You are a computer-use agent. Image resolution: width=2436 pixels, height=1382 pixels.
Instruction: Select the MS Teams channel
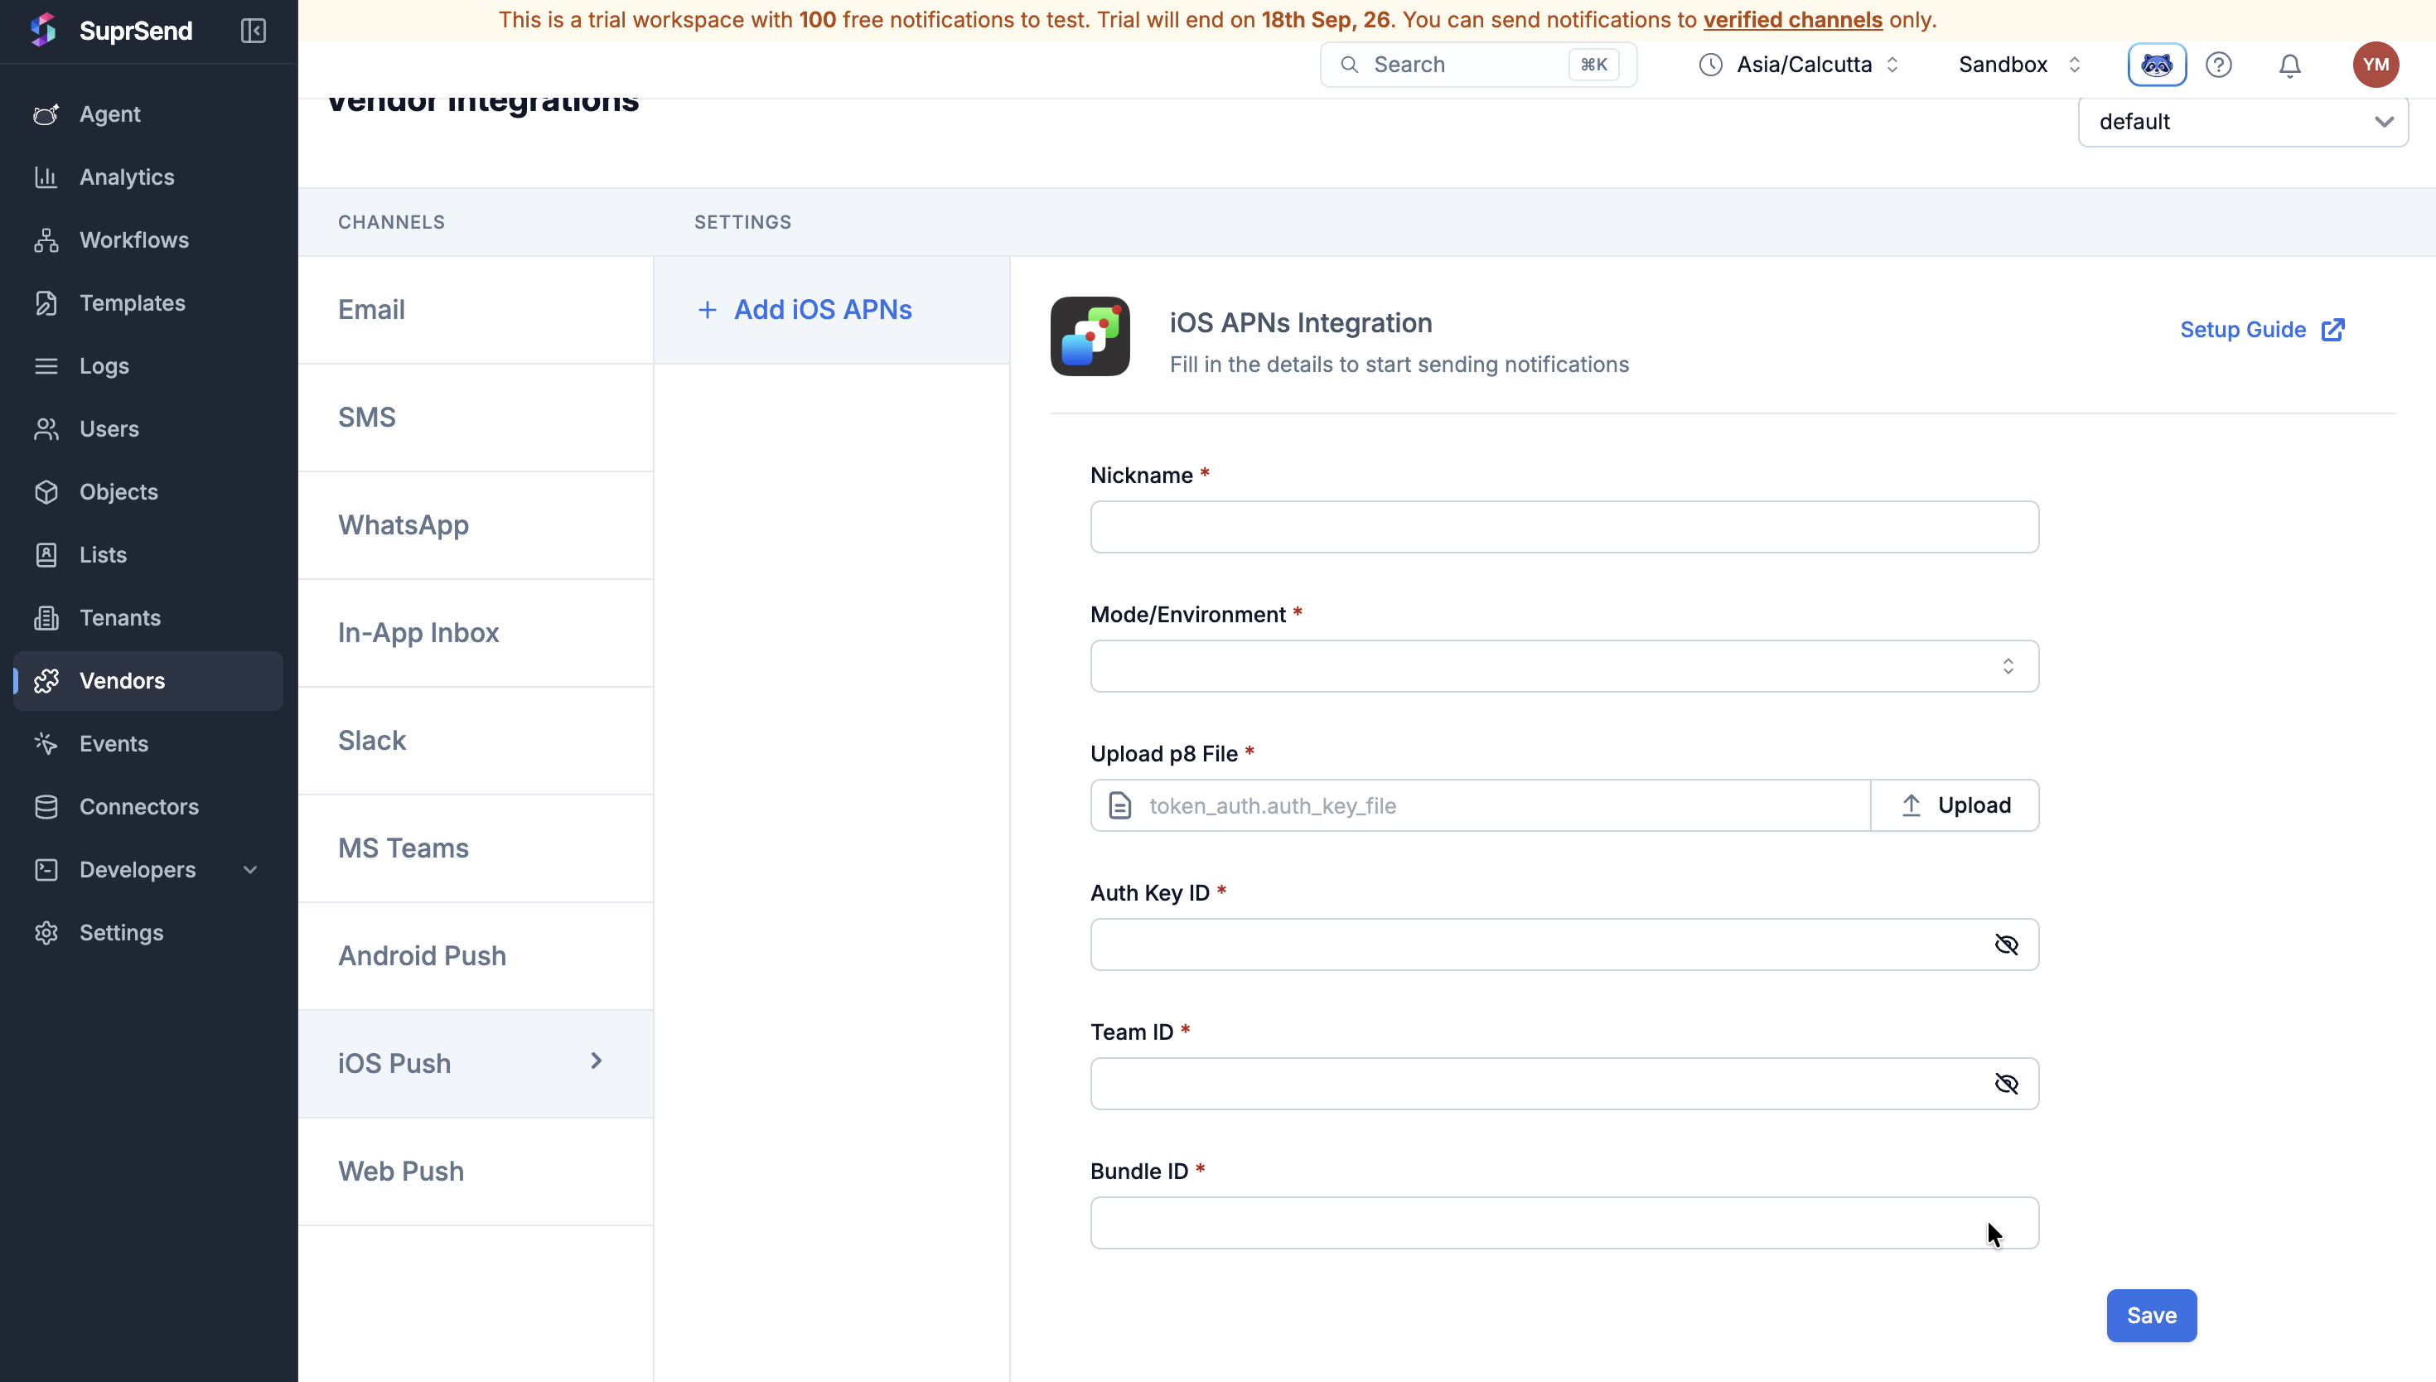click(x=476, y=848)
